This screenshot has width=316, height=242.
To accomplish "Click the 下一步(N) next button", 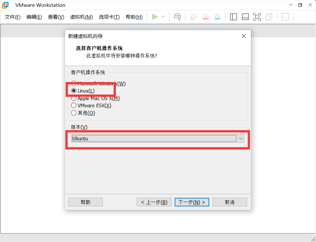I will 192,202.
